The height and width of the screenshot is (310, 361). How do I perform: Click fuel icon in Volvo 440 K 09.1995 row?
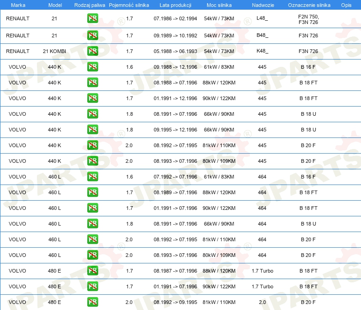92,129
